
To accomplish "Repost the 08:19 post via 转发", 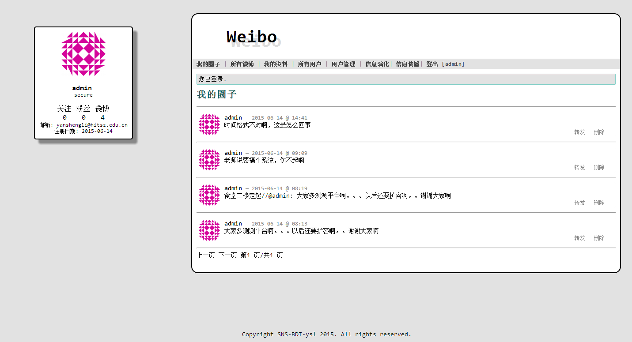I will point(579,203).
